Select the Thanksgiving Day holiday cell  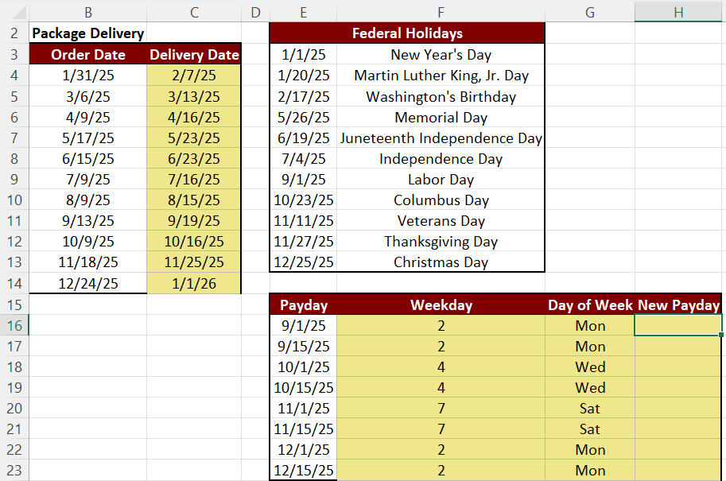pyautogui.click(x=440, y=242)
